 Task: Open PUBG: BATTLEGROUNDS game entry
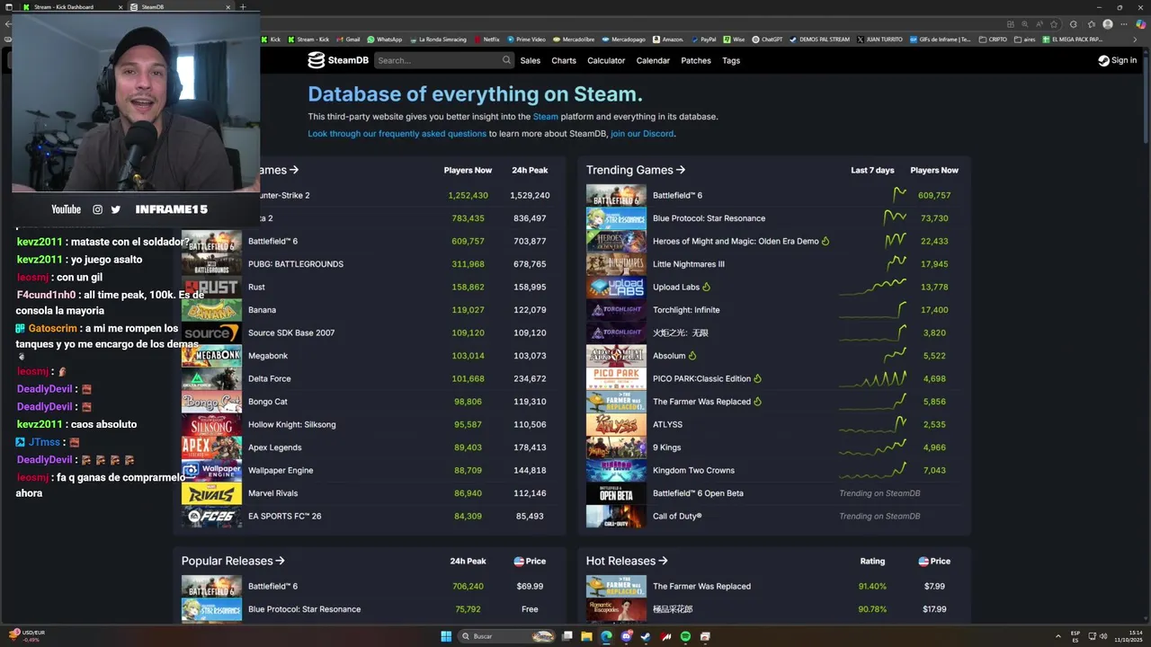point(296,264)
